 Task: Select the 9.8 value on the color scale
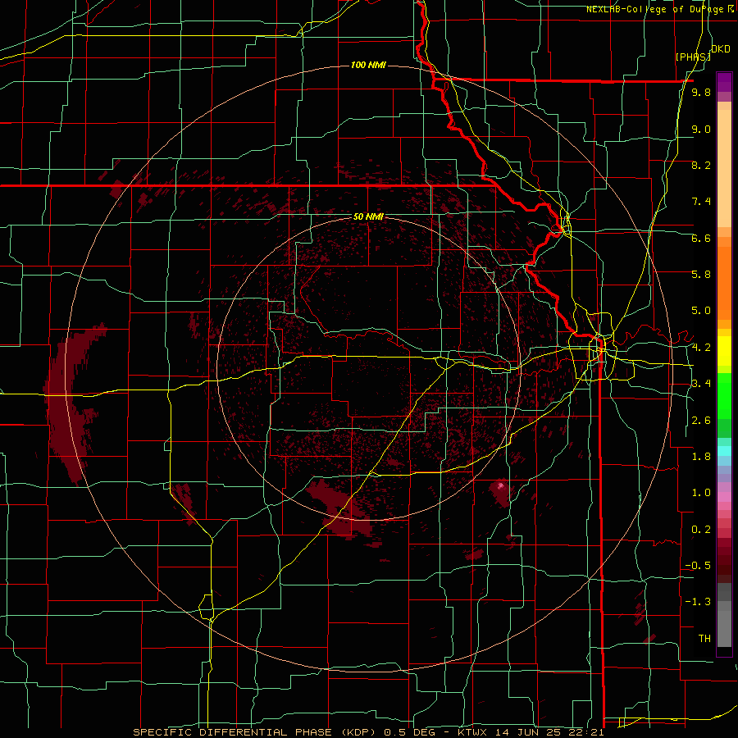tap(701, 92)
